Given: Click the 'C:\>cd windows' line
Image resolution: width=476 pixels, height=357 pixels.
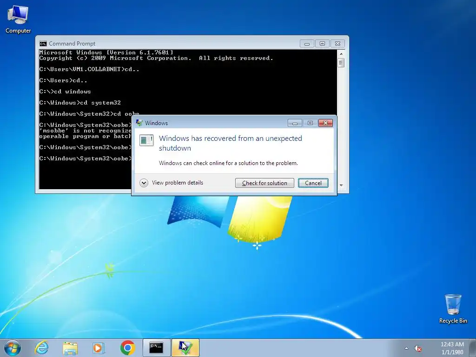Looking at the screenshot, I should (x=65, y=92).
